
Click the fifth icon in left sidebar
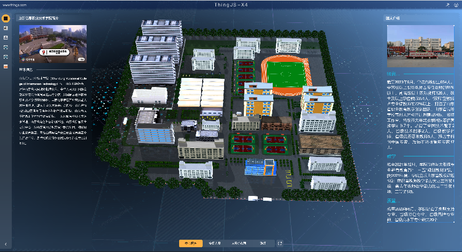tap(6, 57)
